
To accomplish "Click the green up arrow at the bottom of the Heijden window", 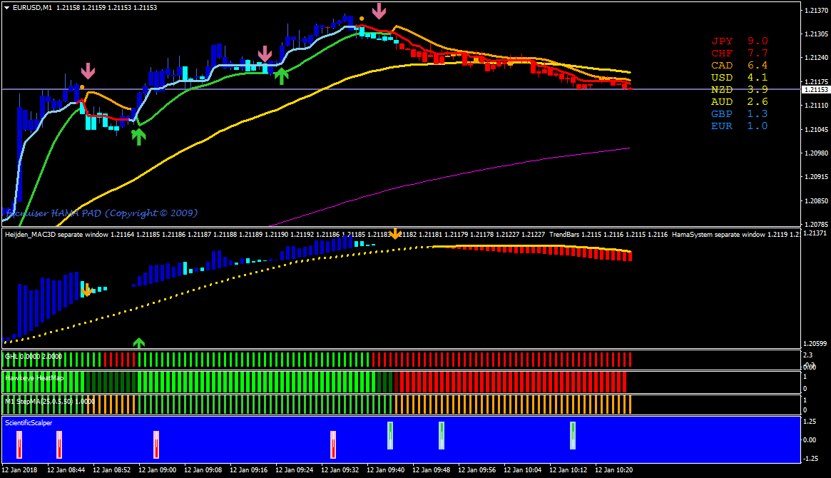I will (138, 343).
